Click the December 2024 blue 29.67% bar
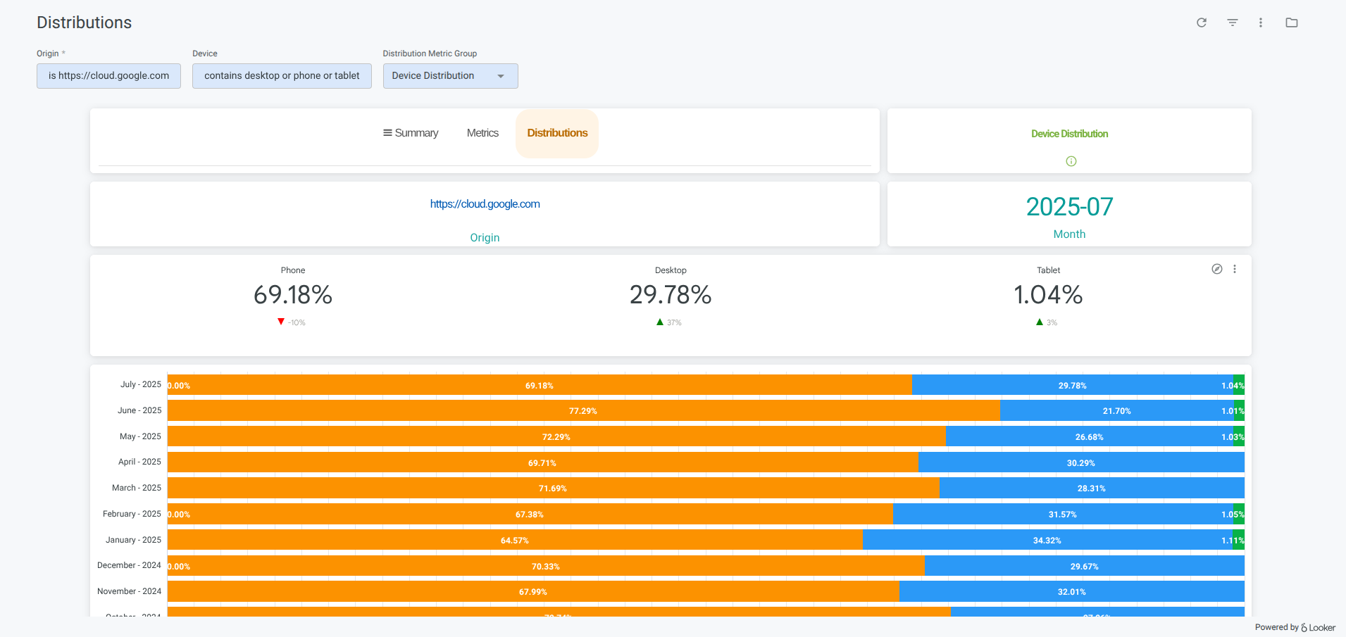This screenshot has height=637, width=1346. (x=1085, y=566)
